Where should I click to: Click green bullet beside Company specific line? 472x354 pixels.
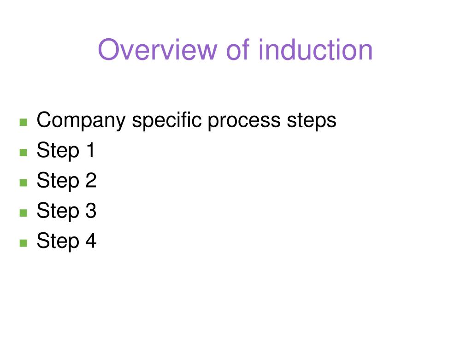(24, 122)
